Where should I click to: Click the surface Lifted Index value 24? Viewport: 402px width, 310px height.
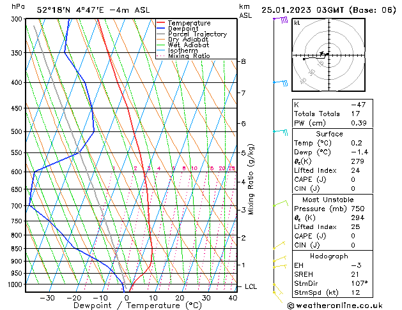coord(355,170)
